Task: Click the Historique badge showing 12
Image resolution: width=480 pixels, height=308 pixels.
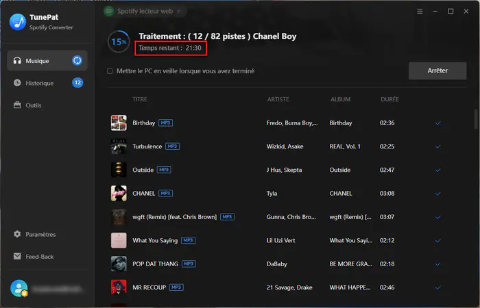Action: 77,83
